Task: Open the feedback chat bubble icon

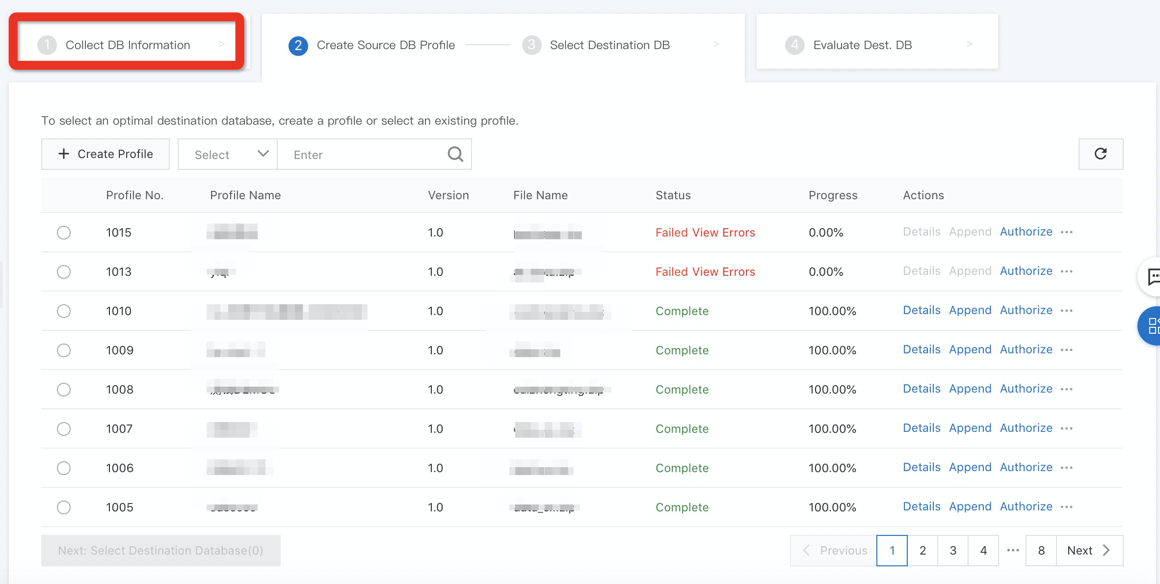Action: 1153,277
